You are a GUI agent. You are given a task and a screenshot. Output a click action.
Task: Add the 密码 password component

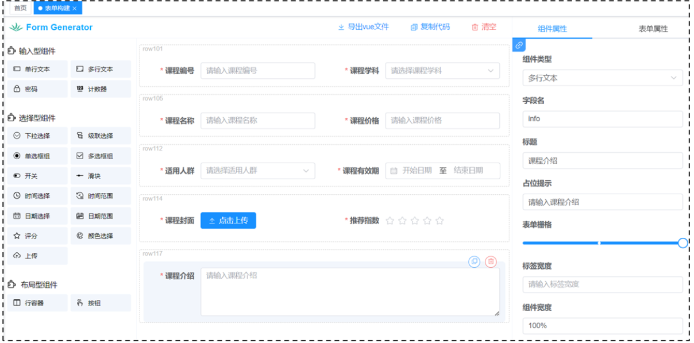(x=36, y=89)
